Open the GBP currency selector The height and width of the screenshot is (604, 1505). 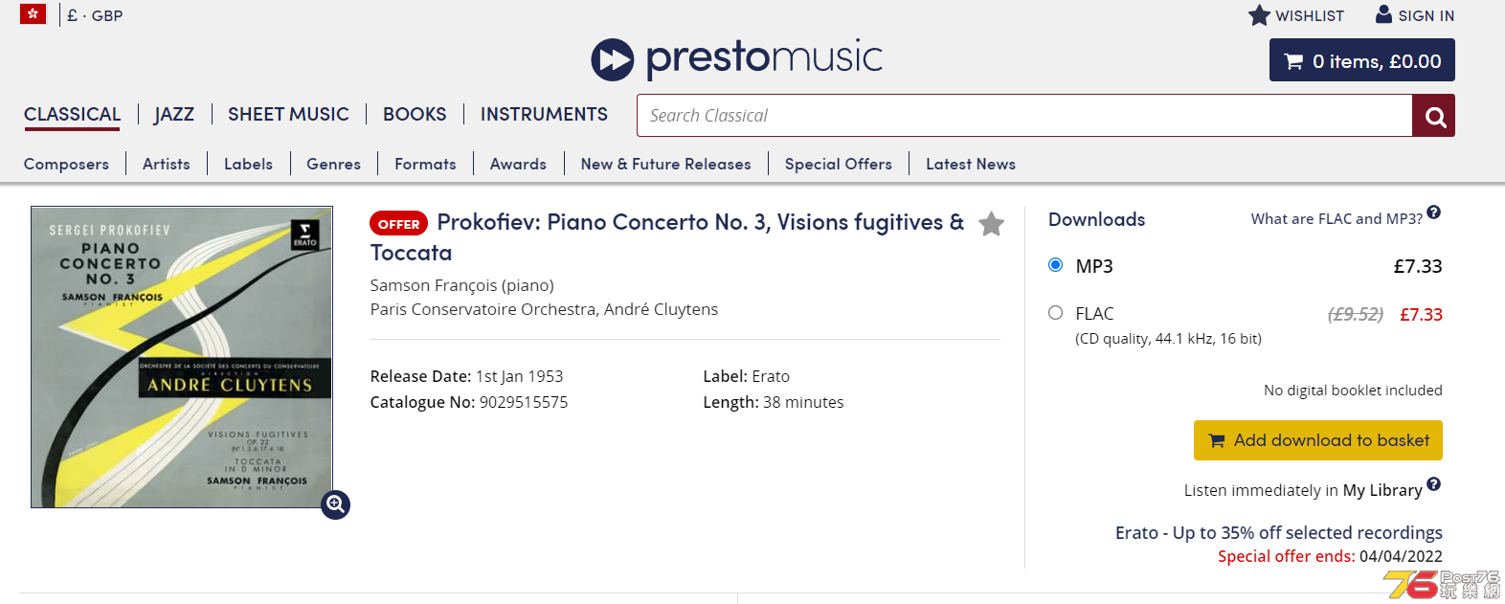click(x=95, y=15)
